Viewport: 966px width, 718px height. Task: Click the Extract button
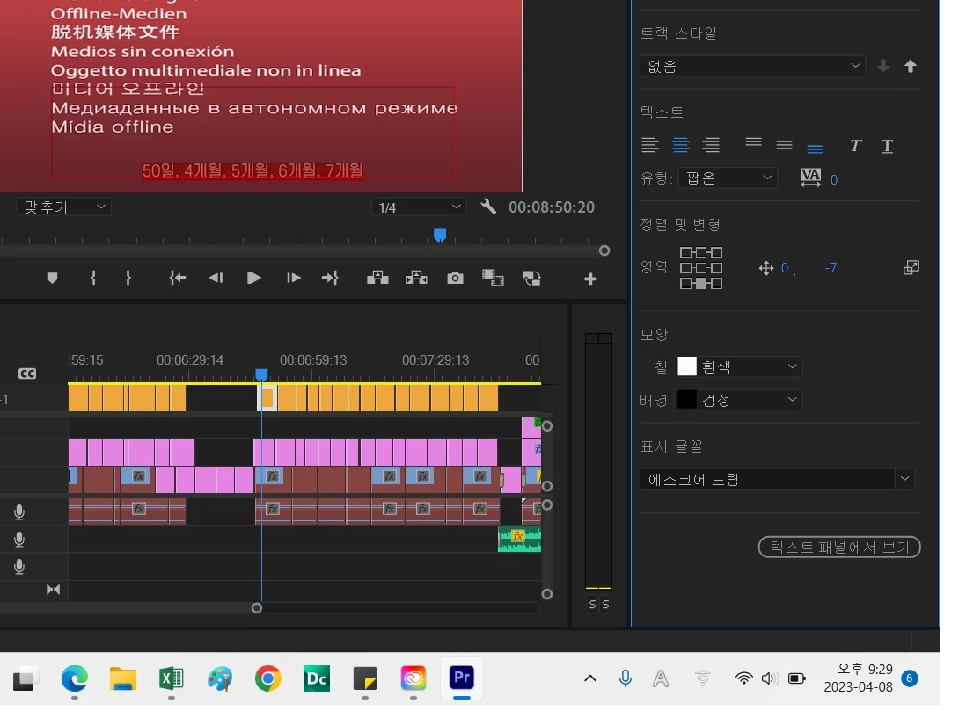pyautogui.click(x=416, y=278)
